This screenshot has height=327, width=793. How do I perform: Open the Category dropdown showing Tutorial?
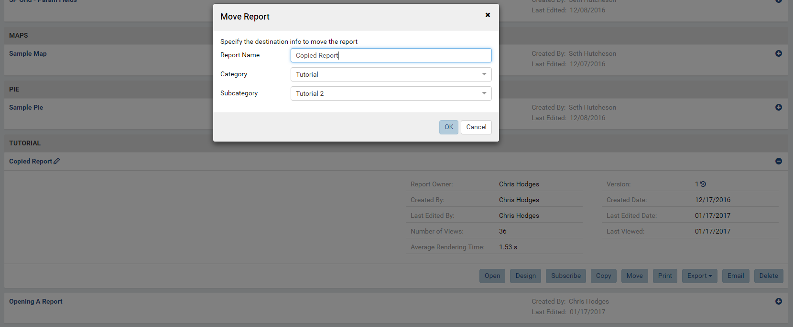391,74
